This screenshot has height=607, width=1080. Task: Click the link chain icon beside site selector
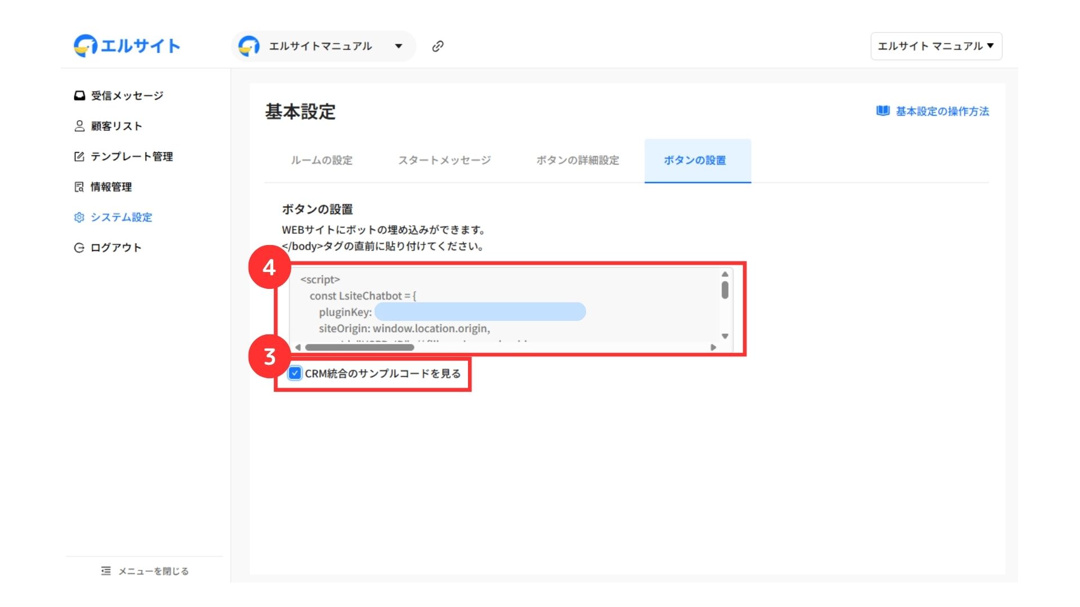click(438, 46)
